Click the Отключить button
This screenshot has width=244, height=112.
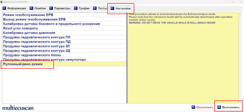[x=203, y=107]
